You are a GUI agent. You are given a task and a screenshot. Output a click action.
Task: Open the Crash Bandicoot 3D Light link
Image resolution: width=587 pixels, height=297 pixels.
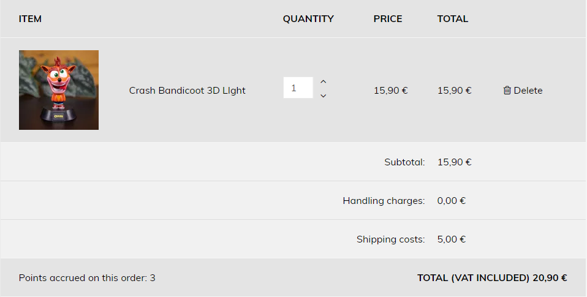[187, 91]
